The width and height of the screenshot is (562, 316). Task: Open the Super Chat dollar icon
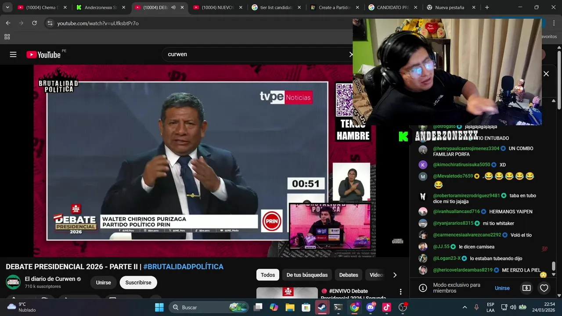point(526,288)
